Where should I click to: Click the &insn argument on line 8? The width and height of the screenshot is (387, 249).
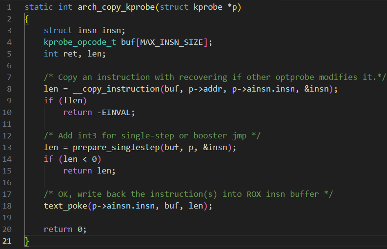click(x=317, y=89)
